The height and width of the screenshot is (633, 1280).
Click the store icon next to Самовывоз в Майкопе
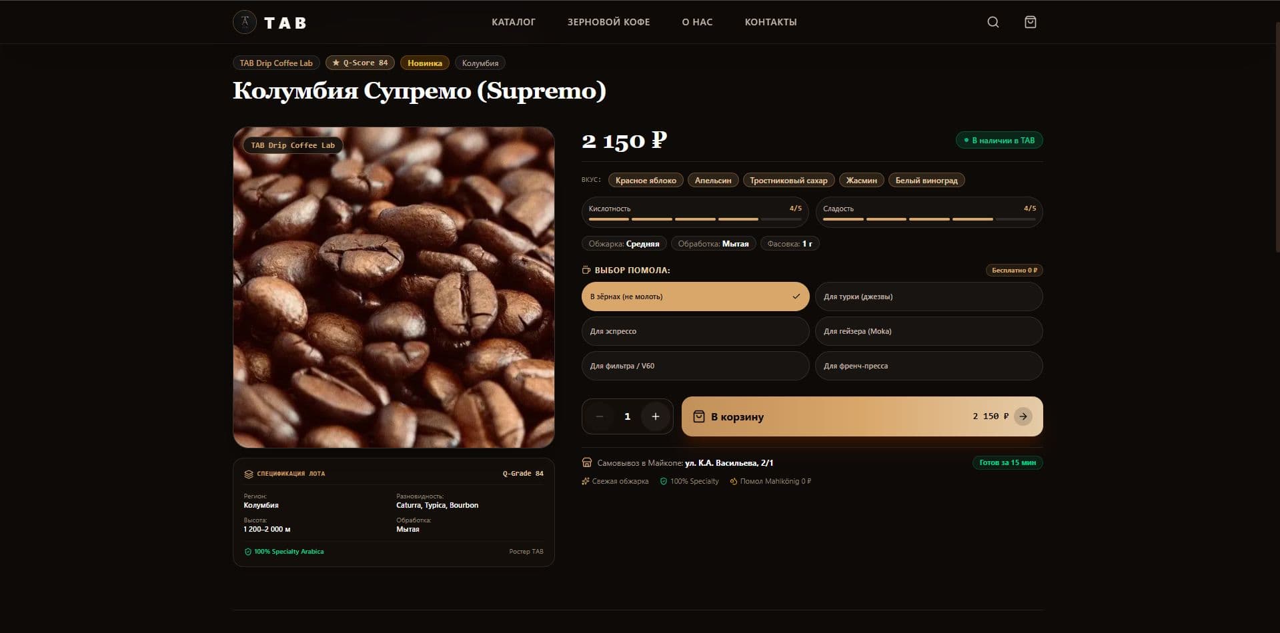coord(587,462)
